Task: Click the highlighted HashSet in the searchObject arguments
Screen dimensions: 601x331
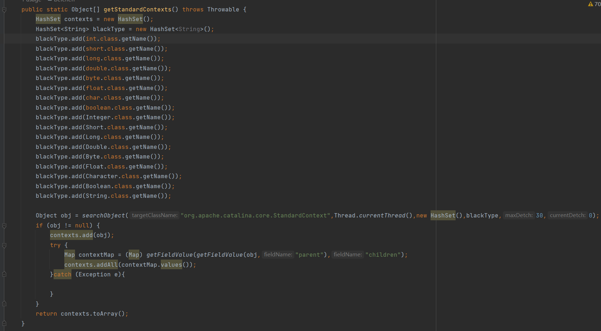Action: pos(443,216)
